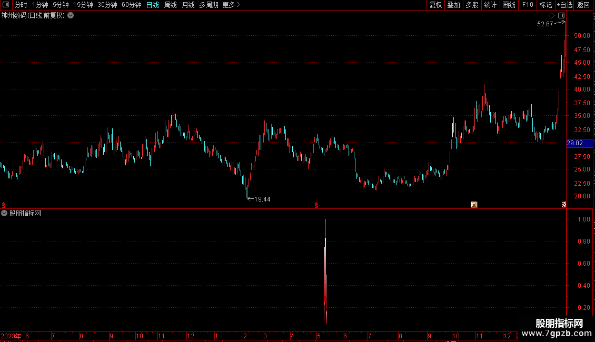Viewport: 595px width, 342px height.
Task: Select the 30分钟 period
Action: (x=107, y=5)
